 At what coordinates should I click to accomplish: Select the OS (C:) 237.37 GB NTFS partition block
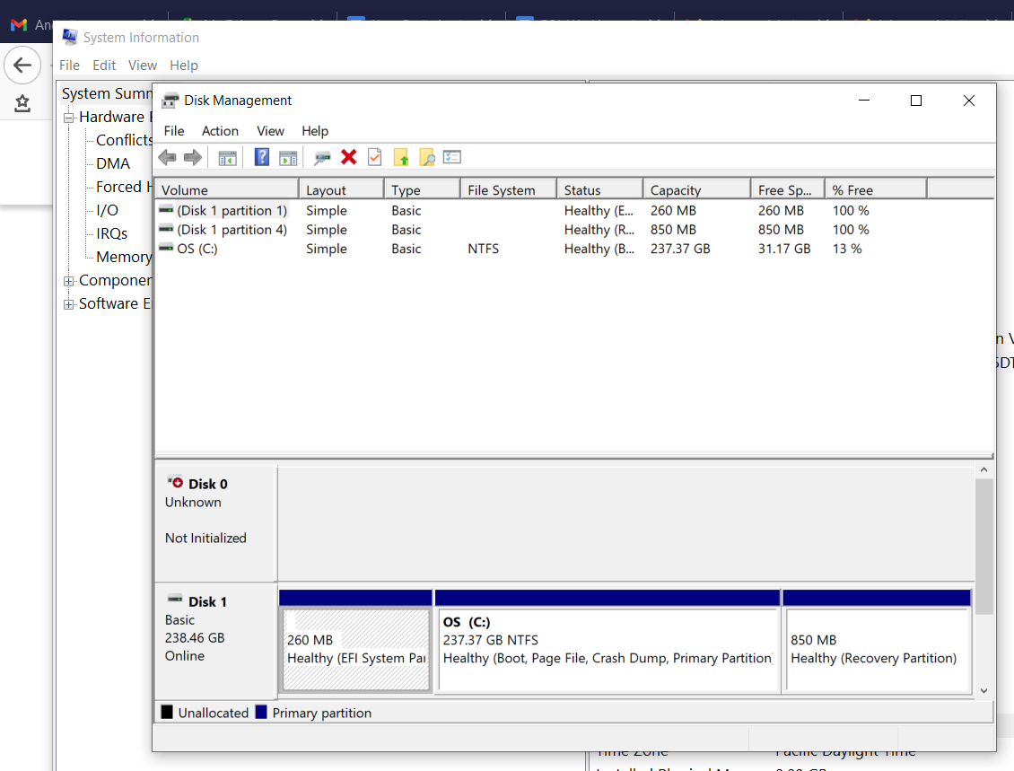[608, 641]
